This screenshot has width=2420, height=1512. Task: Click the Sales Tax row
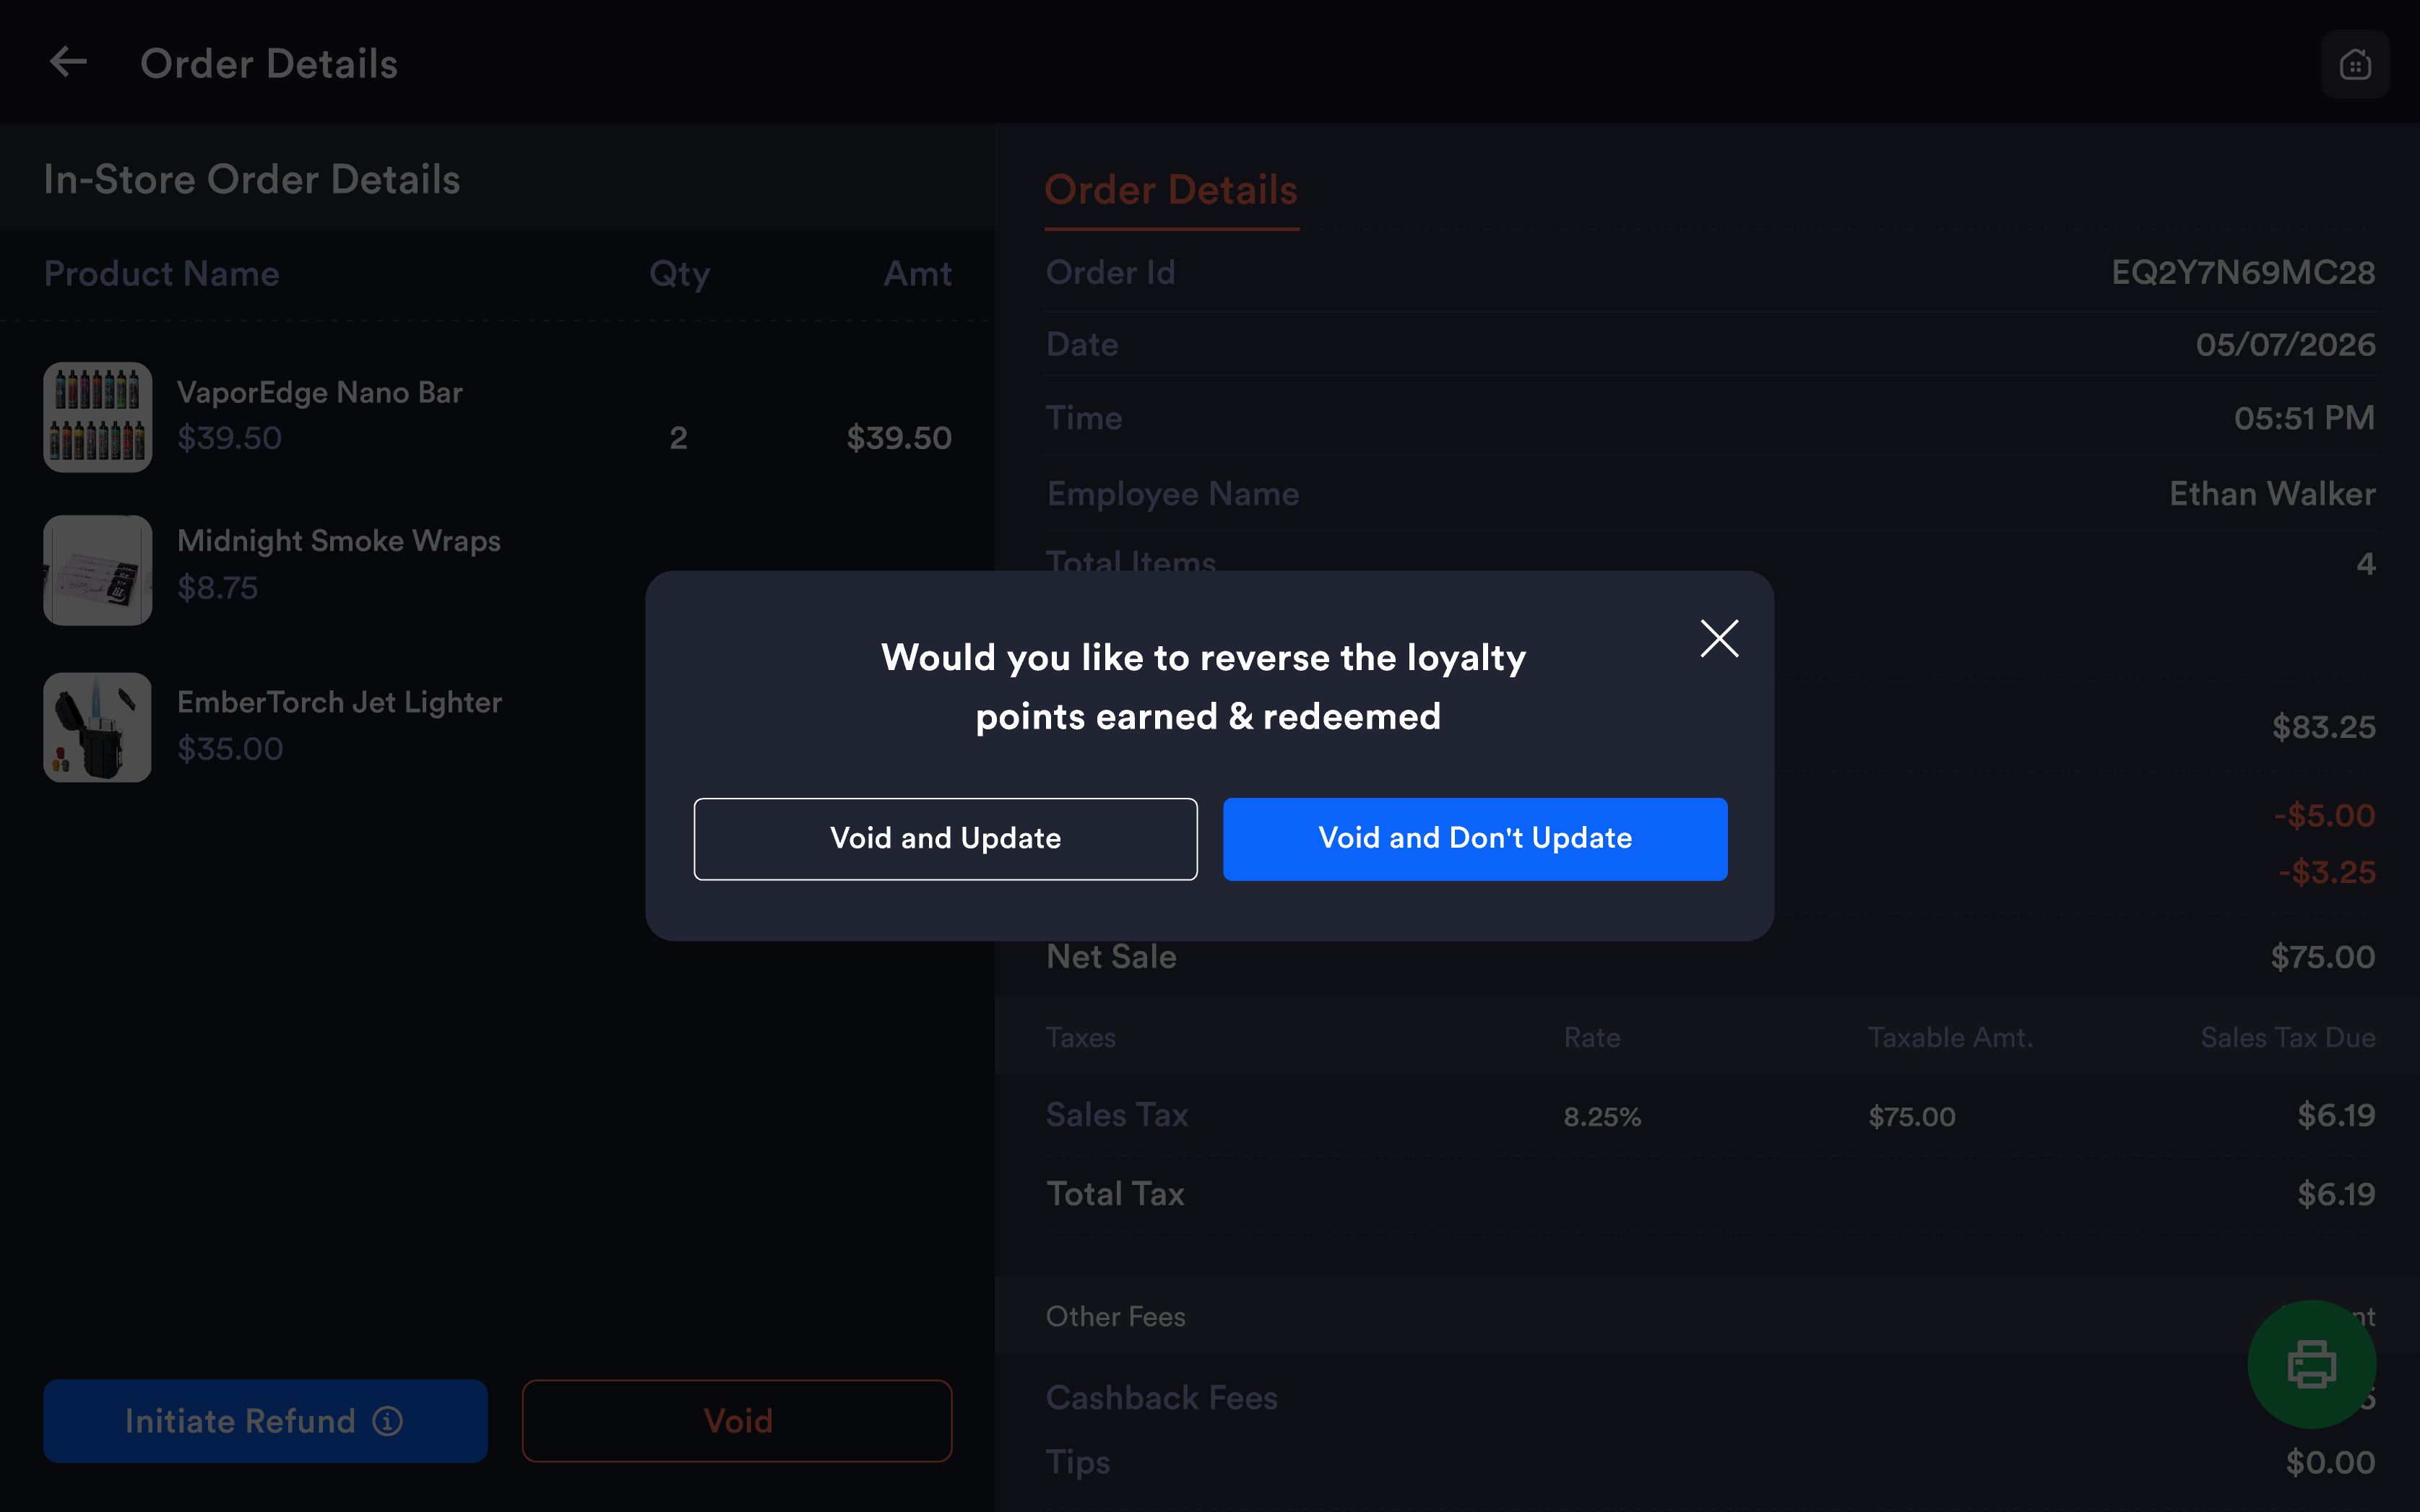[1710, 1115]
